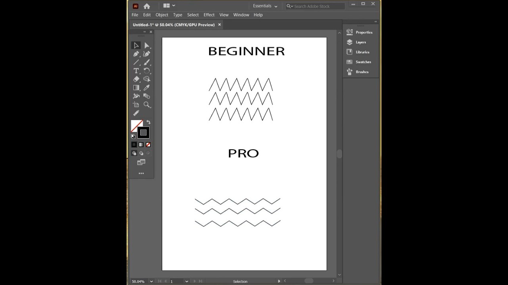The height and width of the screenshot is (285, 508).
Task: Select the Blend tool
Action: pyautogui.click(x=147, y=96)
